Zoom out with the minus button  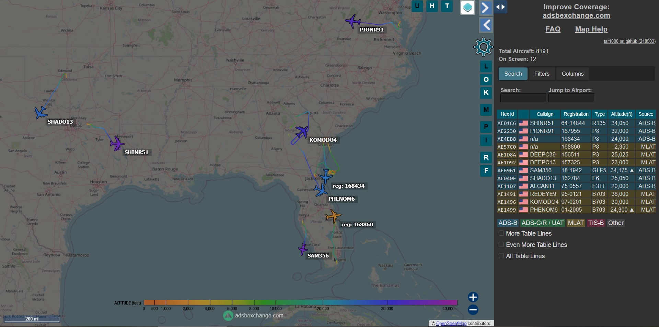473,310
